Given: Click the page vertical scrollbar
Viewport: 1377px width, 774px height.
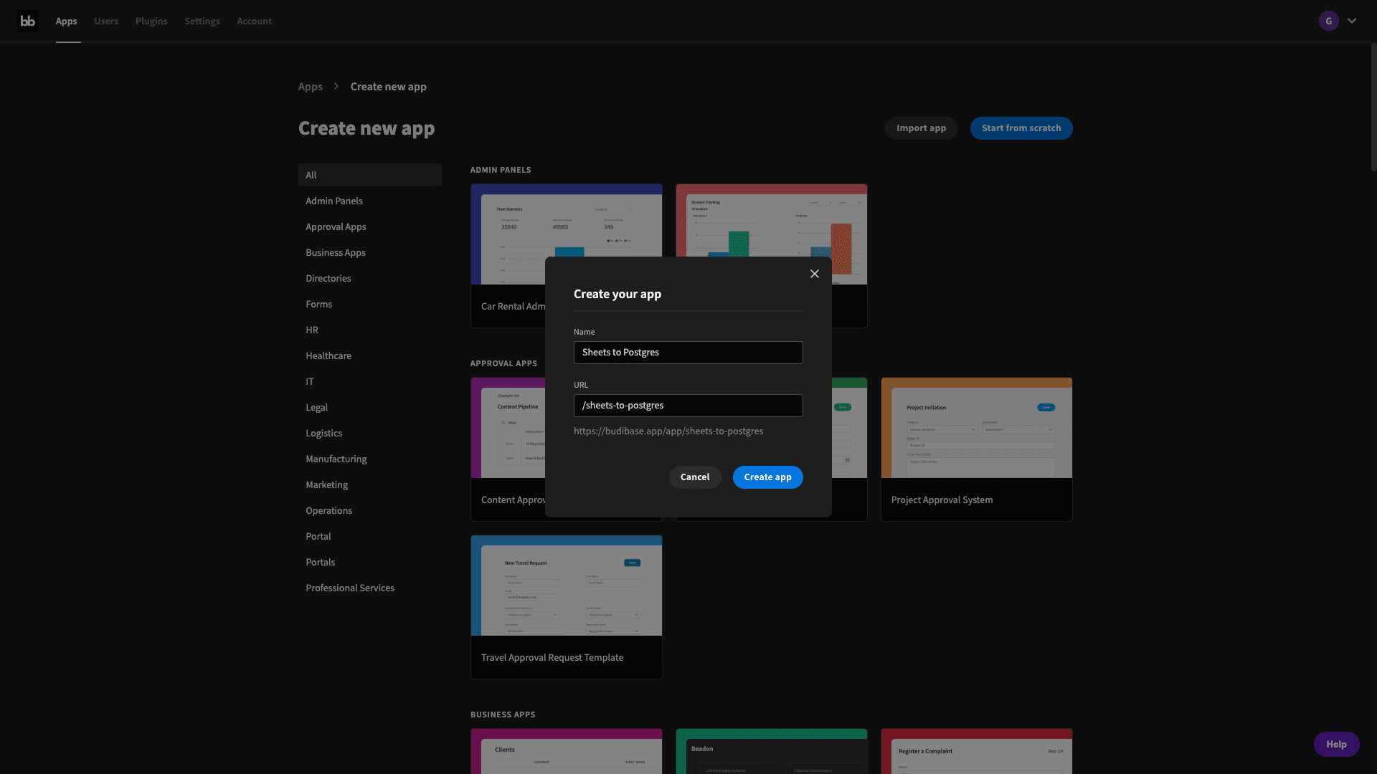Looking at the screenshot, I should click(1373, 107).
